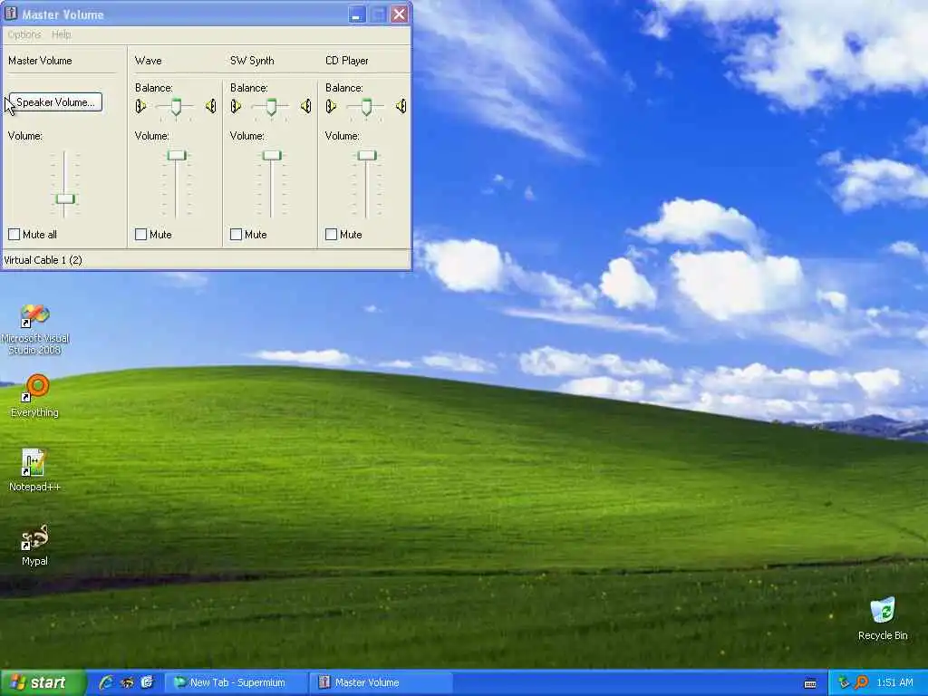Click the SW Synth channel label
Viewport: 928px width, 696px height.
252,61
